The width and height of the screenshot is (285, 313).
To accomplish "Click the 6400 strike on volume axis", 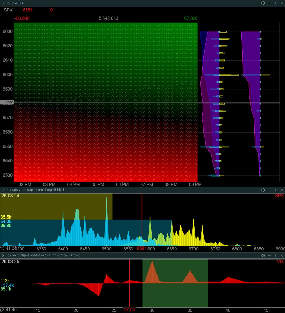I will click(63, 249).
